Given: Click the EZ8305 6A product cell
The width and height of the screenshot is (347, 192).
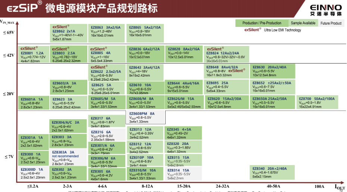Looking at the screenshot, I should [x=107, y=174].
